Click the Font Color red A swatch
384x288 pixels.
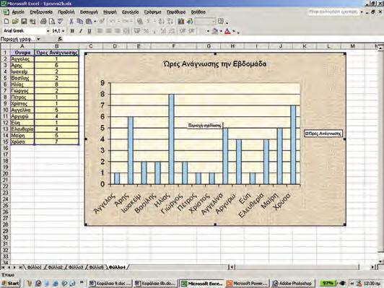(227, 31)
